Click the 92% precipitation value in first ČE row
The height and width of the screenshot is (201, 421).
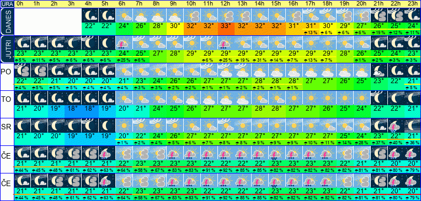[x=226, y=170]
